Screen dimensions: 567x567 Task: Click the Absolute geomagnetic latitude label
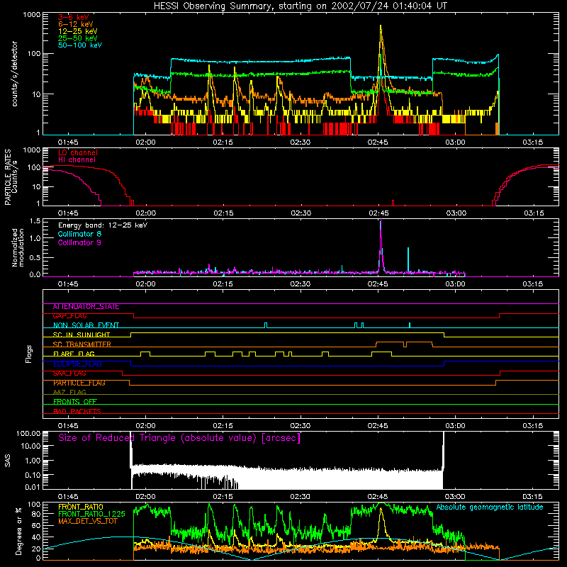pyautogui.click(x=490, y=507)
